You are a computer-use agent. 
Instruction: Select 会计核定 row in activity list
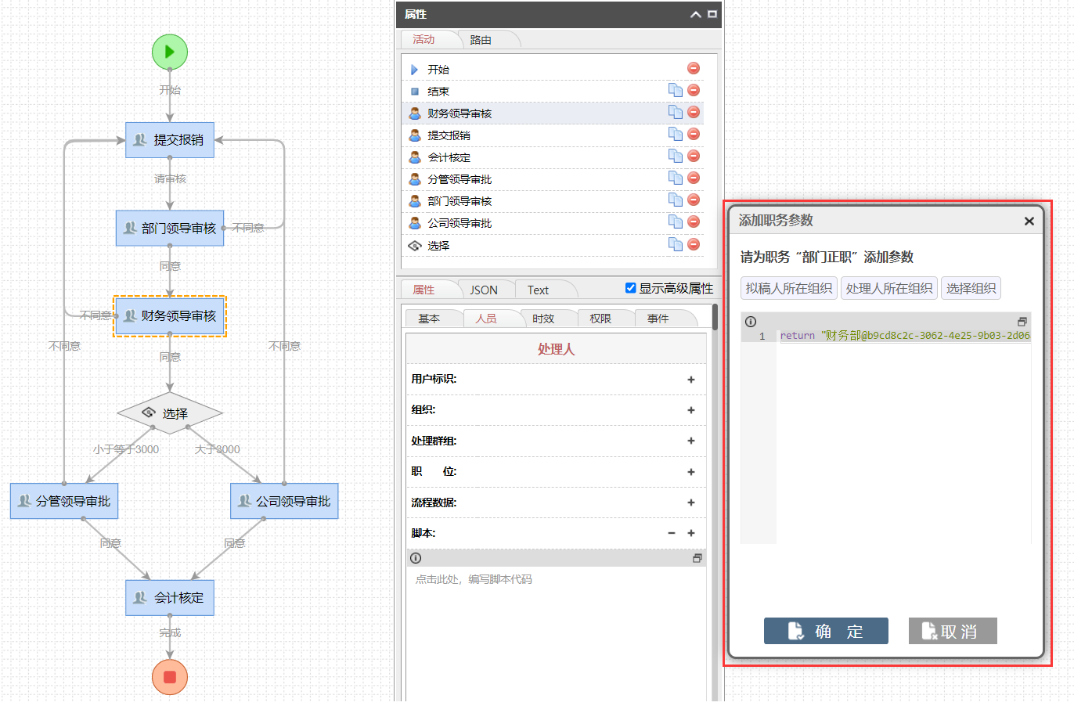(x=553, y=157)
